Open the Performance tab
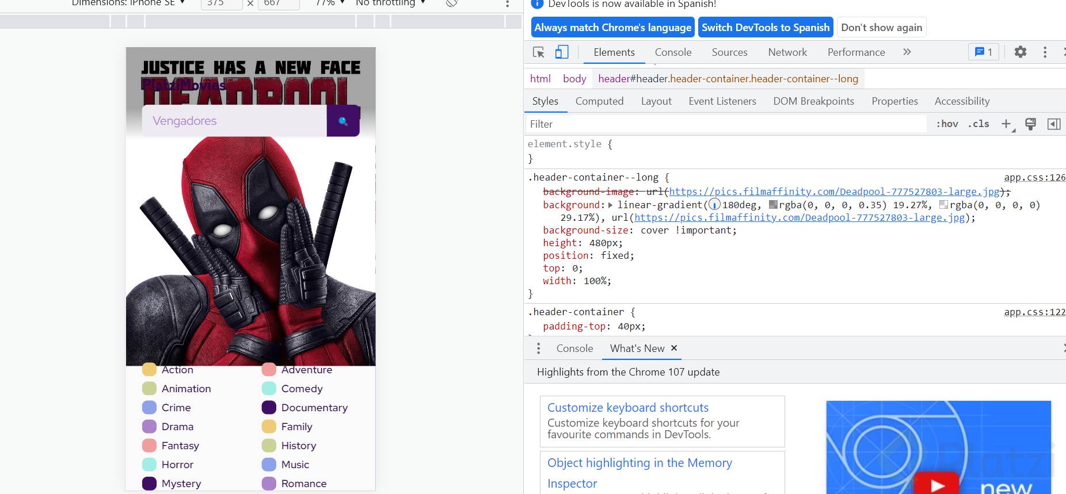1066x494 pixels. tap(856, 52)
